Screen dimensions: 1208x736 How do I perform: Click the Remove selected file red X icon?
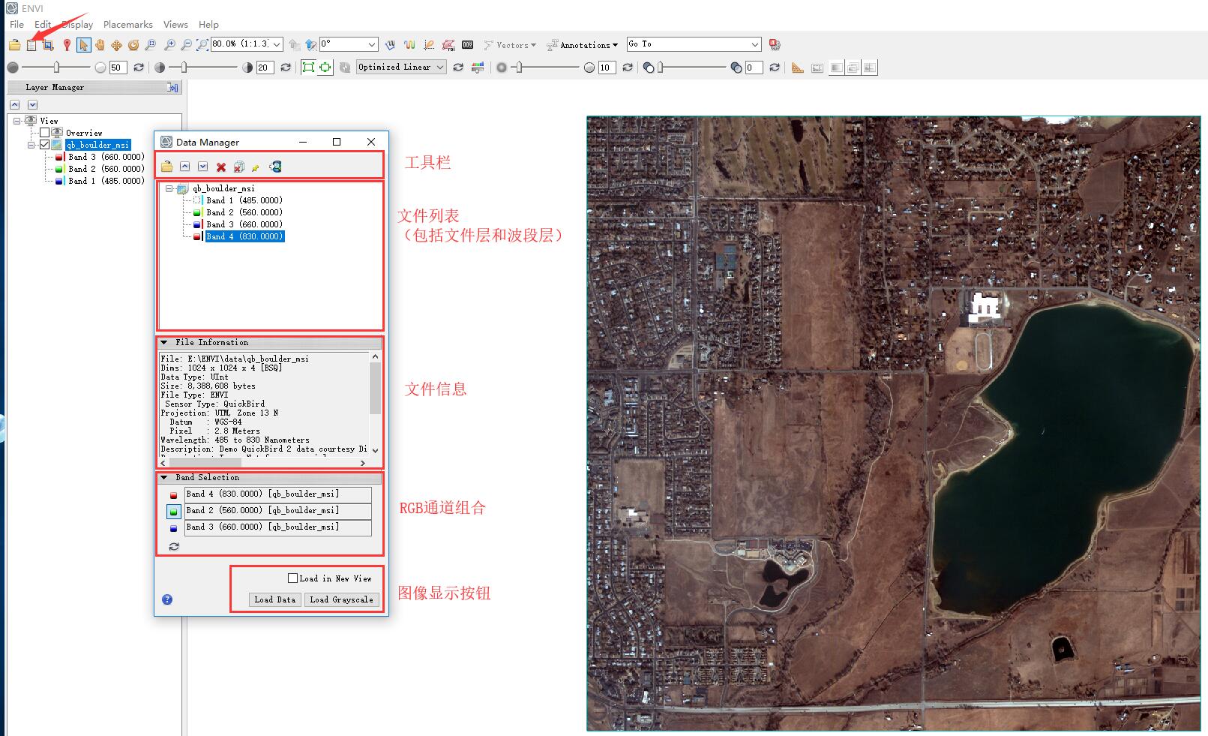coord(221,167)
